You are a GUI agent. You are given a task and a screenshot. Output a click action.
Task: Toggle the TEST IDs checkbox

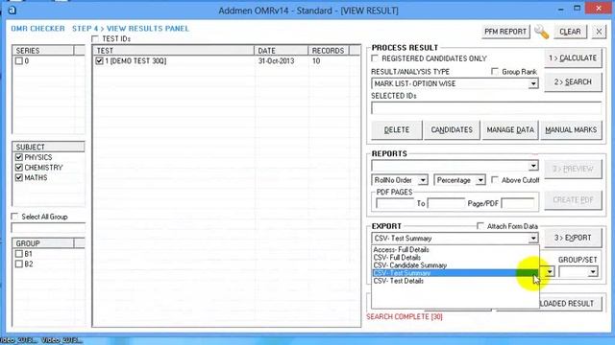[95, 38]
